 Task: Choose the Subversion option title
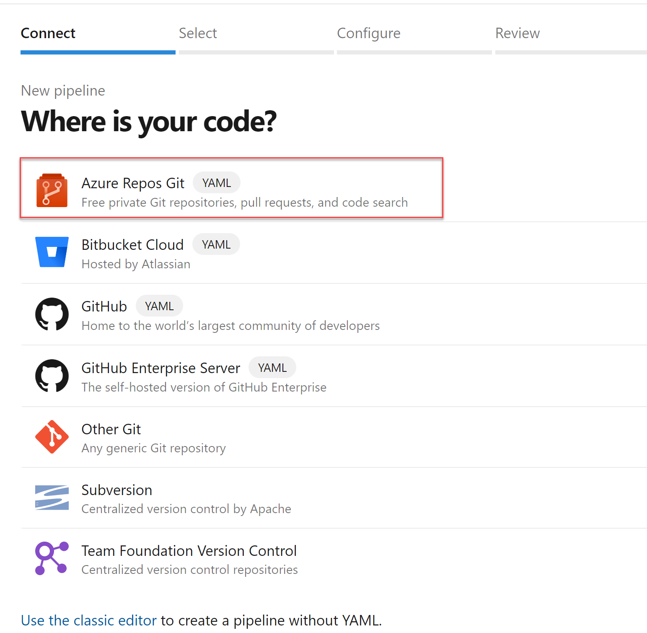(x=116, y=490)
